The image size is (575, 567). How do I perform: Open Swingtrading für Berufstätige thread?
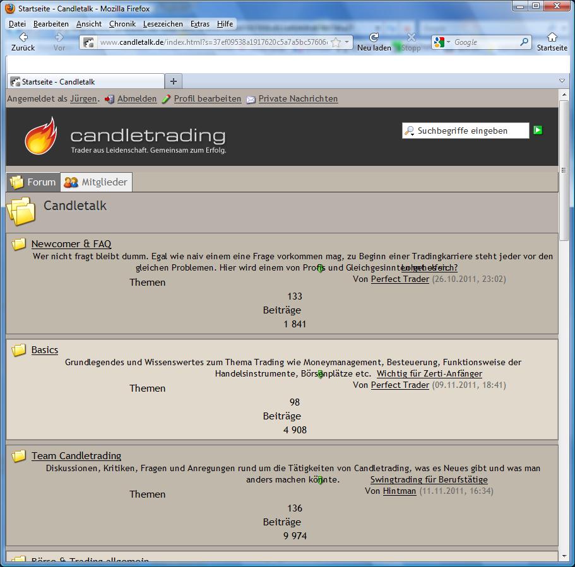coord(429,480)
